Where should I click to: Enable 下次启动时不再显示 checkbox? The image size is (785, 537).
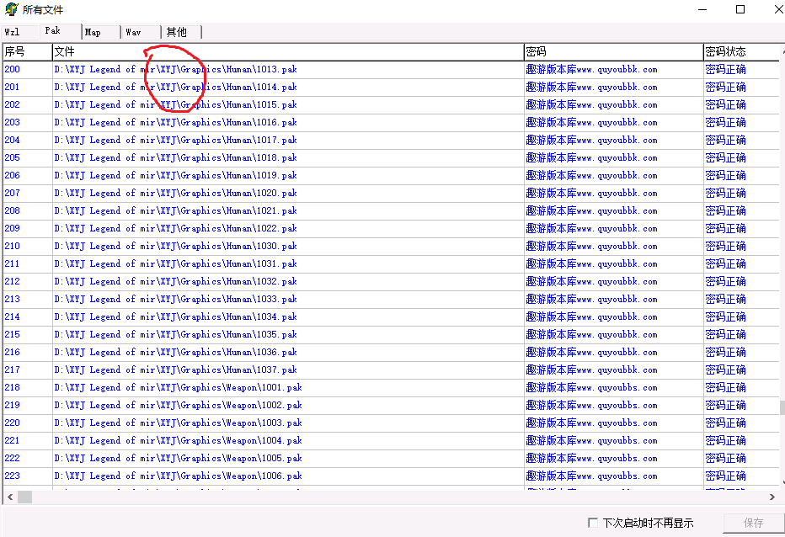pyautogui.click(x=593, y=523)
